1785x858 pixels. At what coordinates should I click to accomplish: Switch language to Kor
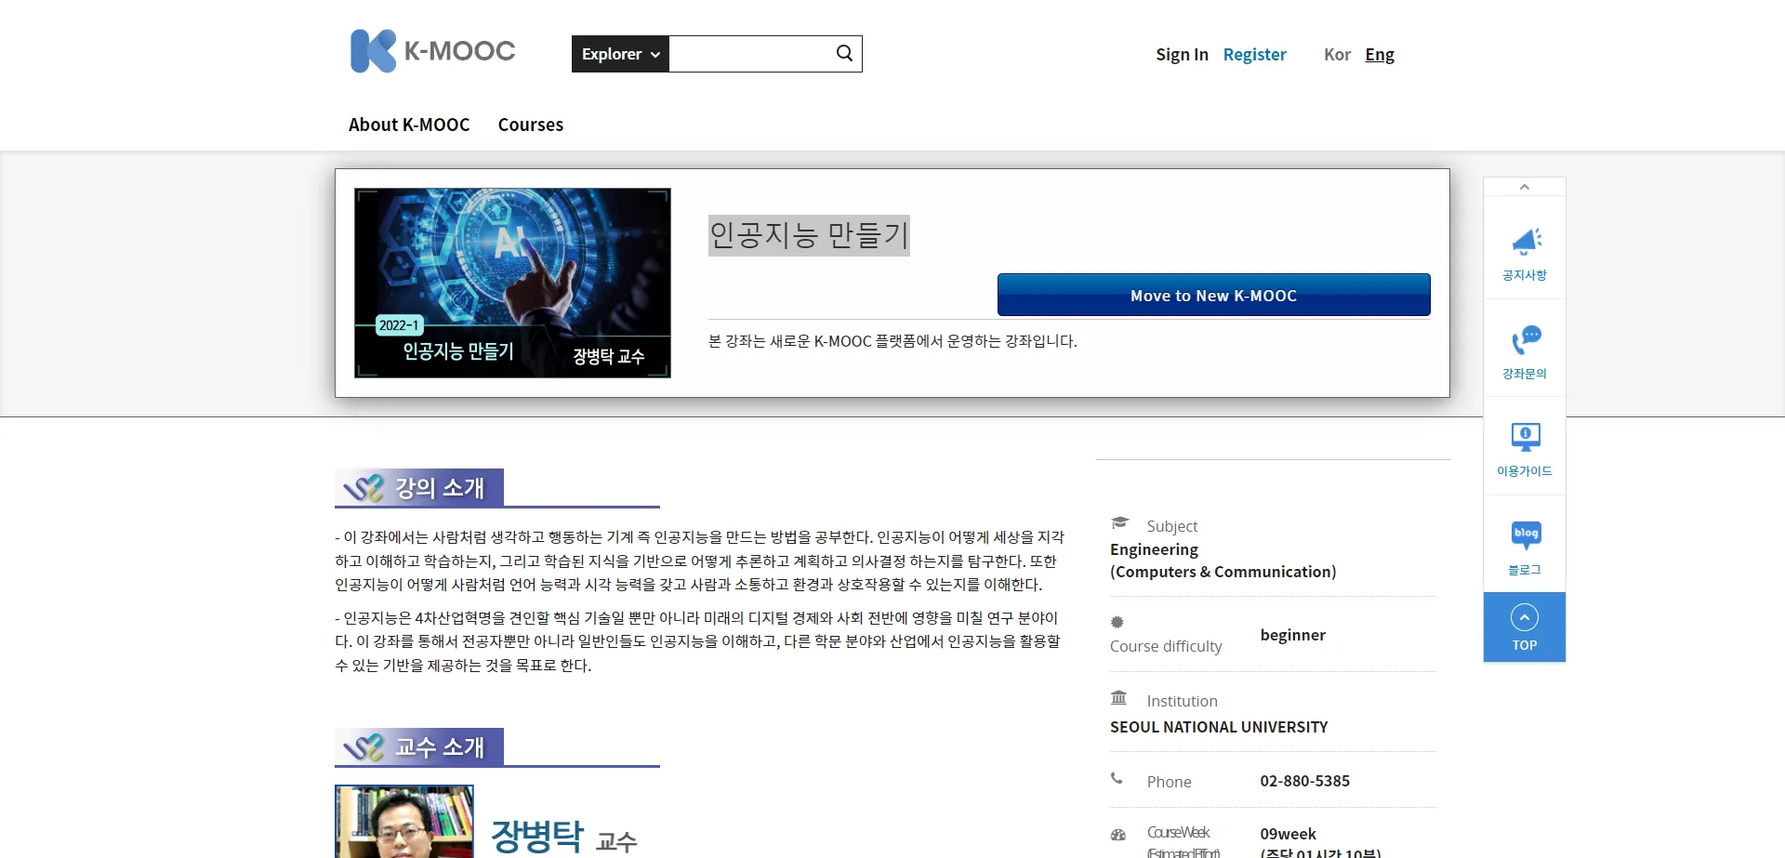click(1337, 55)
